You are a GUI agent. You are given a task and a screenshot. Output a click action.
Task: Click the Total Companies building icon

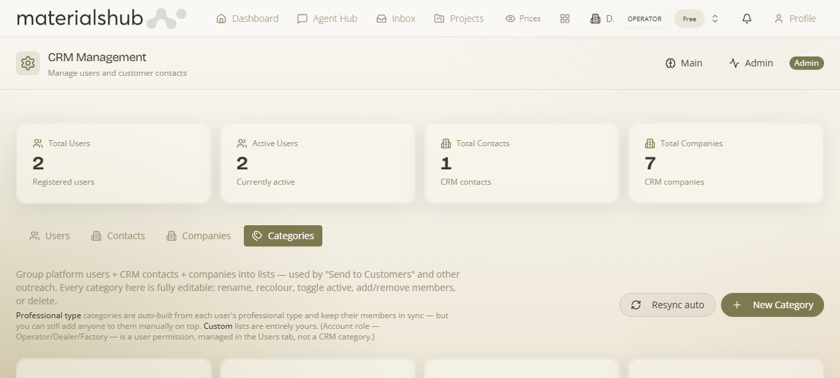(x=650, y=143)
